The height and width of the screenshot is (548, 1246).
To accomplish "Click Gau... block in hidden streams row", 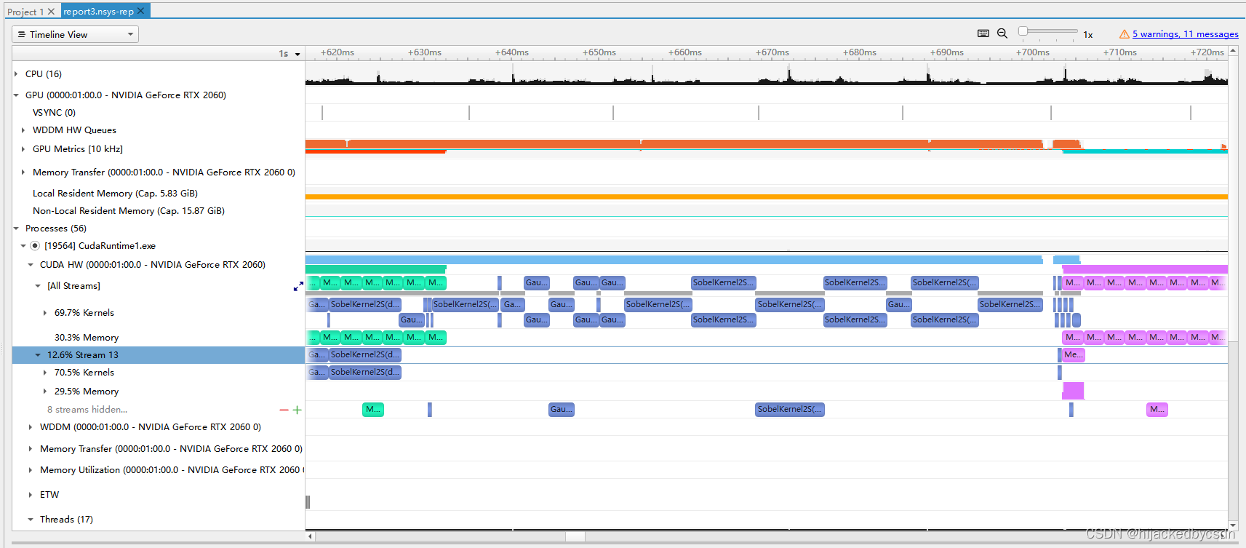I will coord(561,410).
